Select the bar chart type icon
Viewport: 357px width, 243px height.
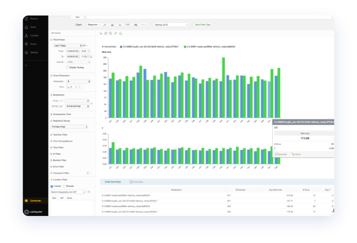[x=112, y=25]
